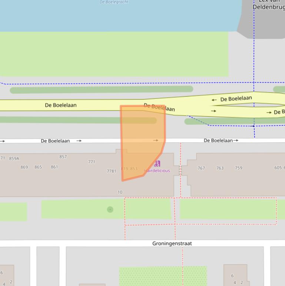Select house number 859A
This screenshot has width=285, height=286.
click(x=14, y=159)
